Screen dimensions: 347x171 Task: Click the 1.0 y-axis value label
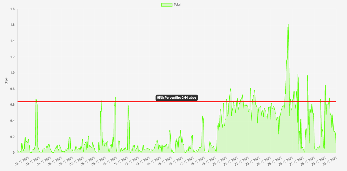coord(13,73)
